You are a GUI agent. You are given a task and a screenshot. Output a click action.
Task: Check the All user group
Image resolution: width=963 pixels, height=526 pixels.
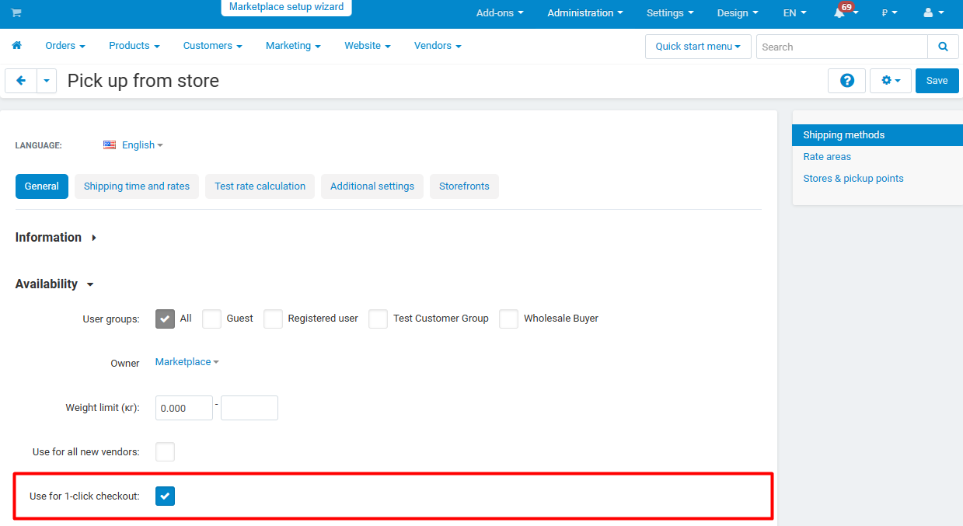(x=165, y=319)
